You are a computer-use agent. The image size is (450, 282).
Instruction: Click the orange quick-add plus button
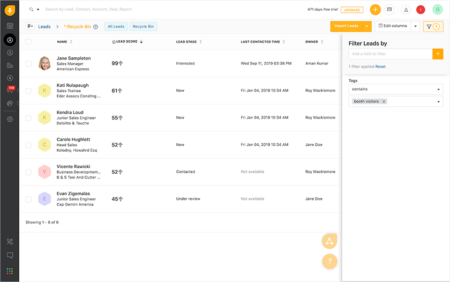pyautogui.click(x=375, y=10)
